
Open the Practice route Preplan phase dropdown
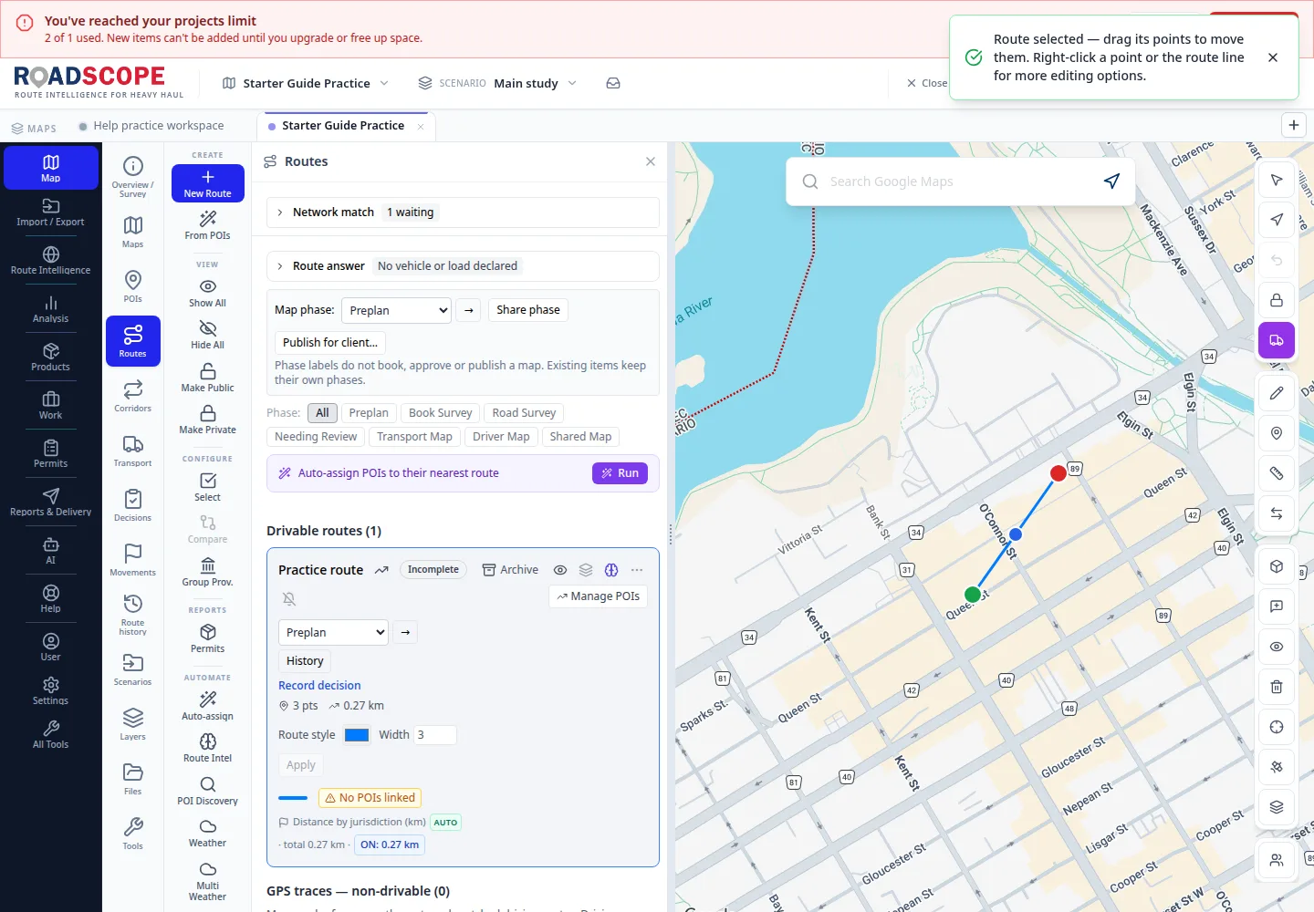click(x=333, y=632)
